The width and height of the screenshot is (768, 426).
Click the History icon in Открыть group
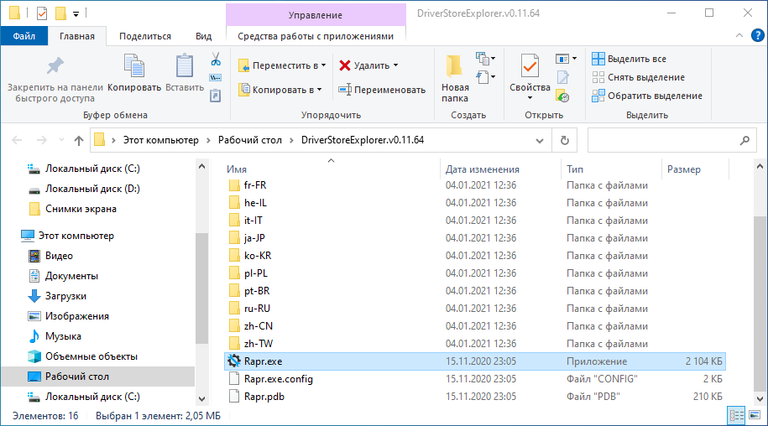(x=562, y=96)
